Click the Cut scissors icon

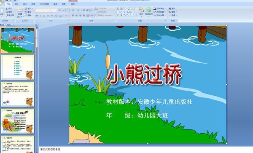click(7, 8)
